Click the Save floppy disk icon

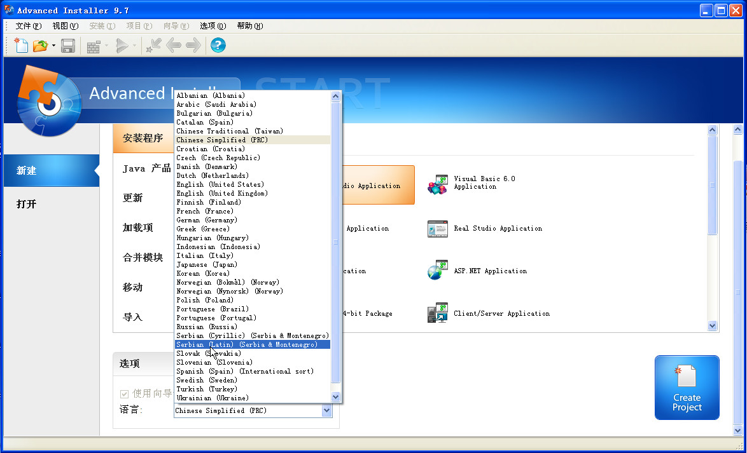tap(68, 45)
